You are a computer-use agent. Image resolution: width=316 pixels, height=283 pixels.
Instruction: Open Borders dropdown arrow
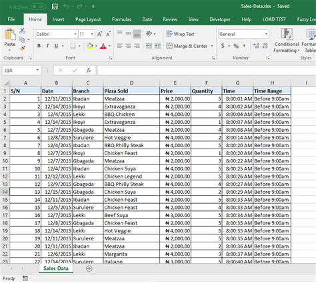tap(79, 46)
